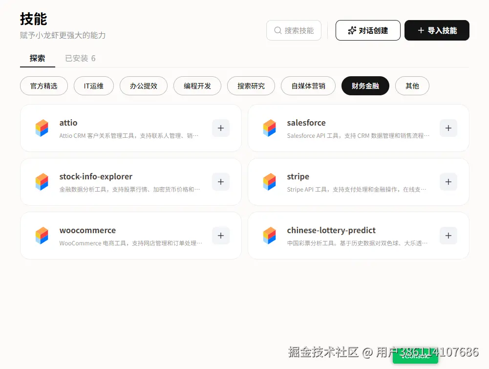489x369 pixels.
Task: Click the 中国彩票分析工具 description
Action: tap(357, 243)
